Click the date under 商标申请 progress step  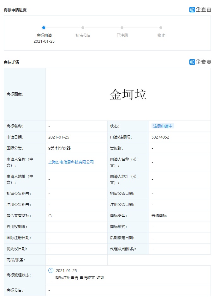tap(44, 41)
